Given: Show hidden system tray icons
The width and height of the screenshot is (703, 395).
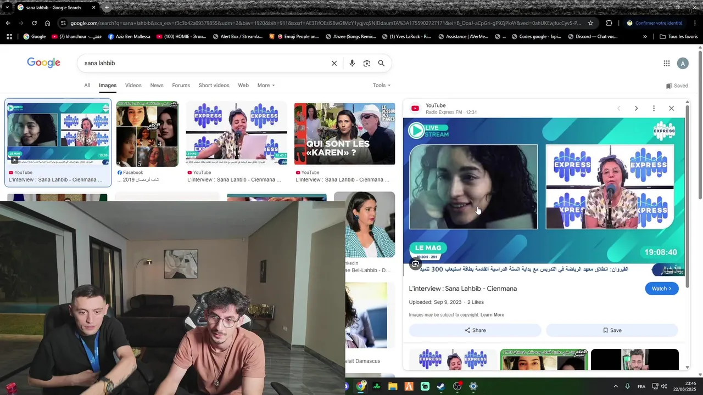Looking at the screenshot, I should click(615, 386).
